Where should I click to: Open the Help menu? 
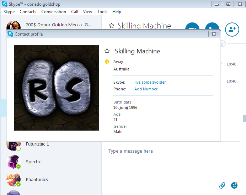click(x=117, y=12)
